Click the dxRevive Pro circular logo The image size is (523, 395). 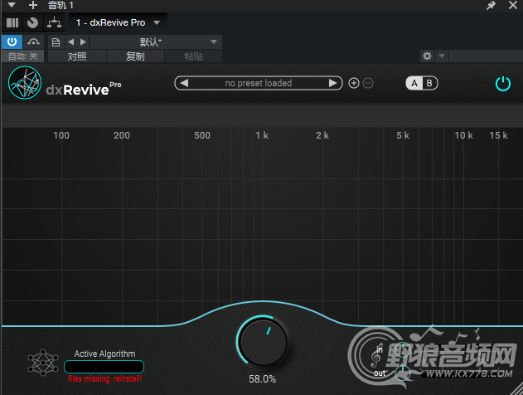pyautogui.click(x=25, y=82)
